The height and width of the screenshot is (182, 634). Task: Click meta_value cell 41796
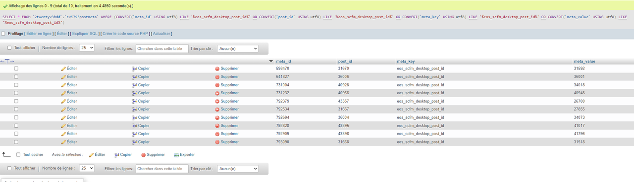[x=579, y=134]
